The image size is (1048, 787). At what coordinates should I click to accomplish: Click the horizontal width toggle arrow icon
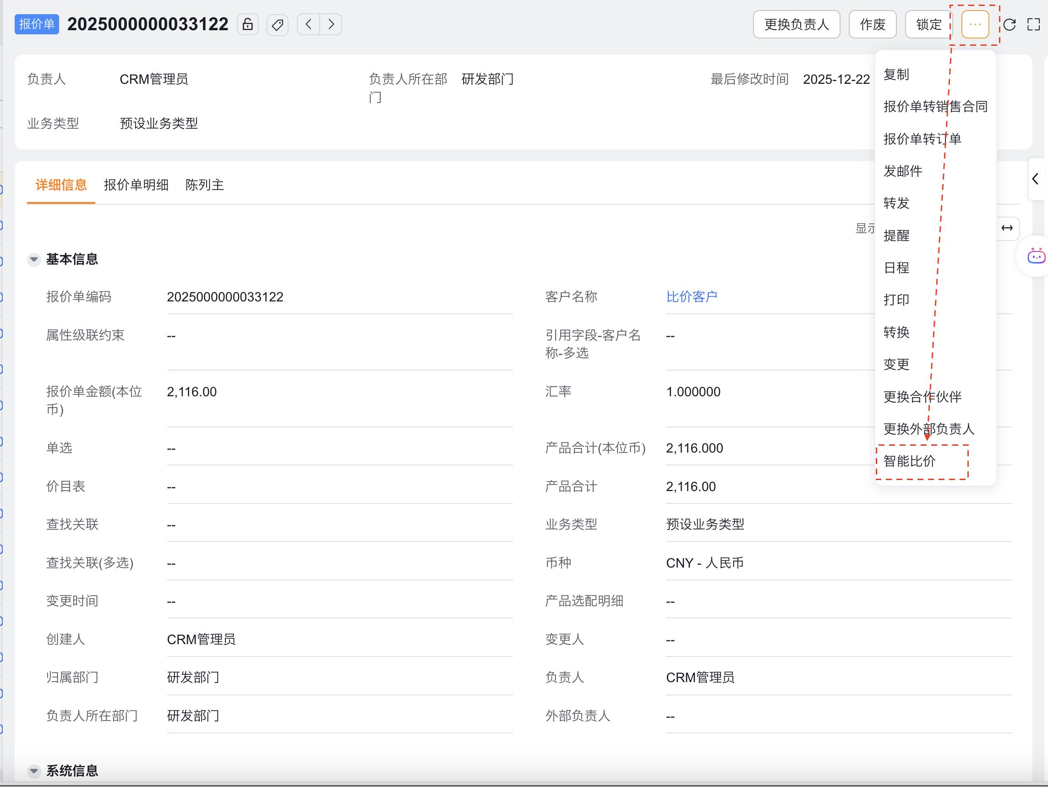coord(1007,228)
